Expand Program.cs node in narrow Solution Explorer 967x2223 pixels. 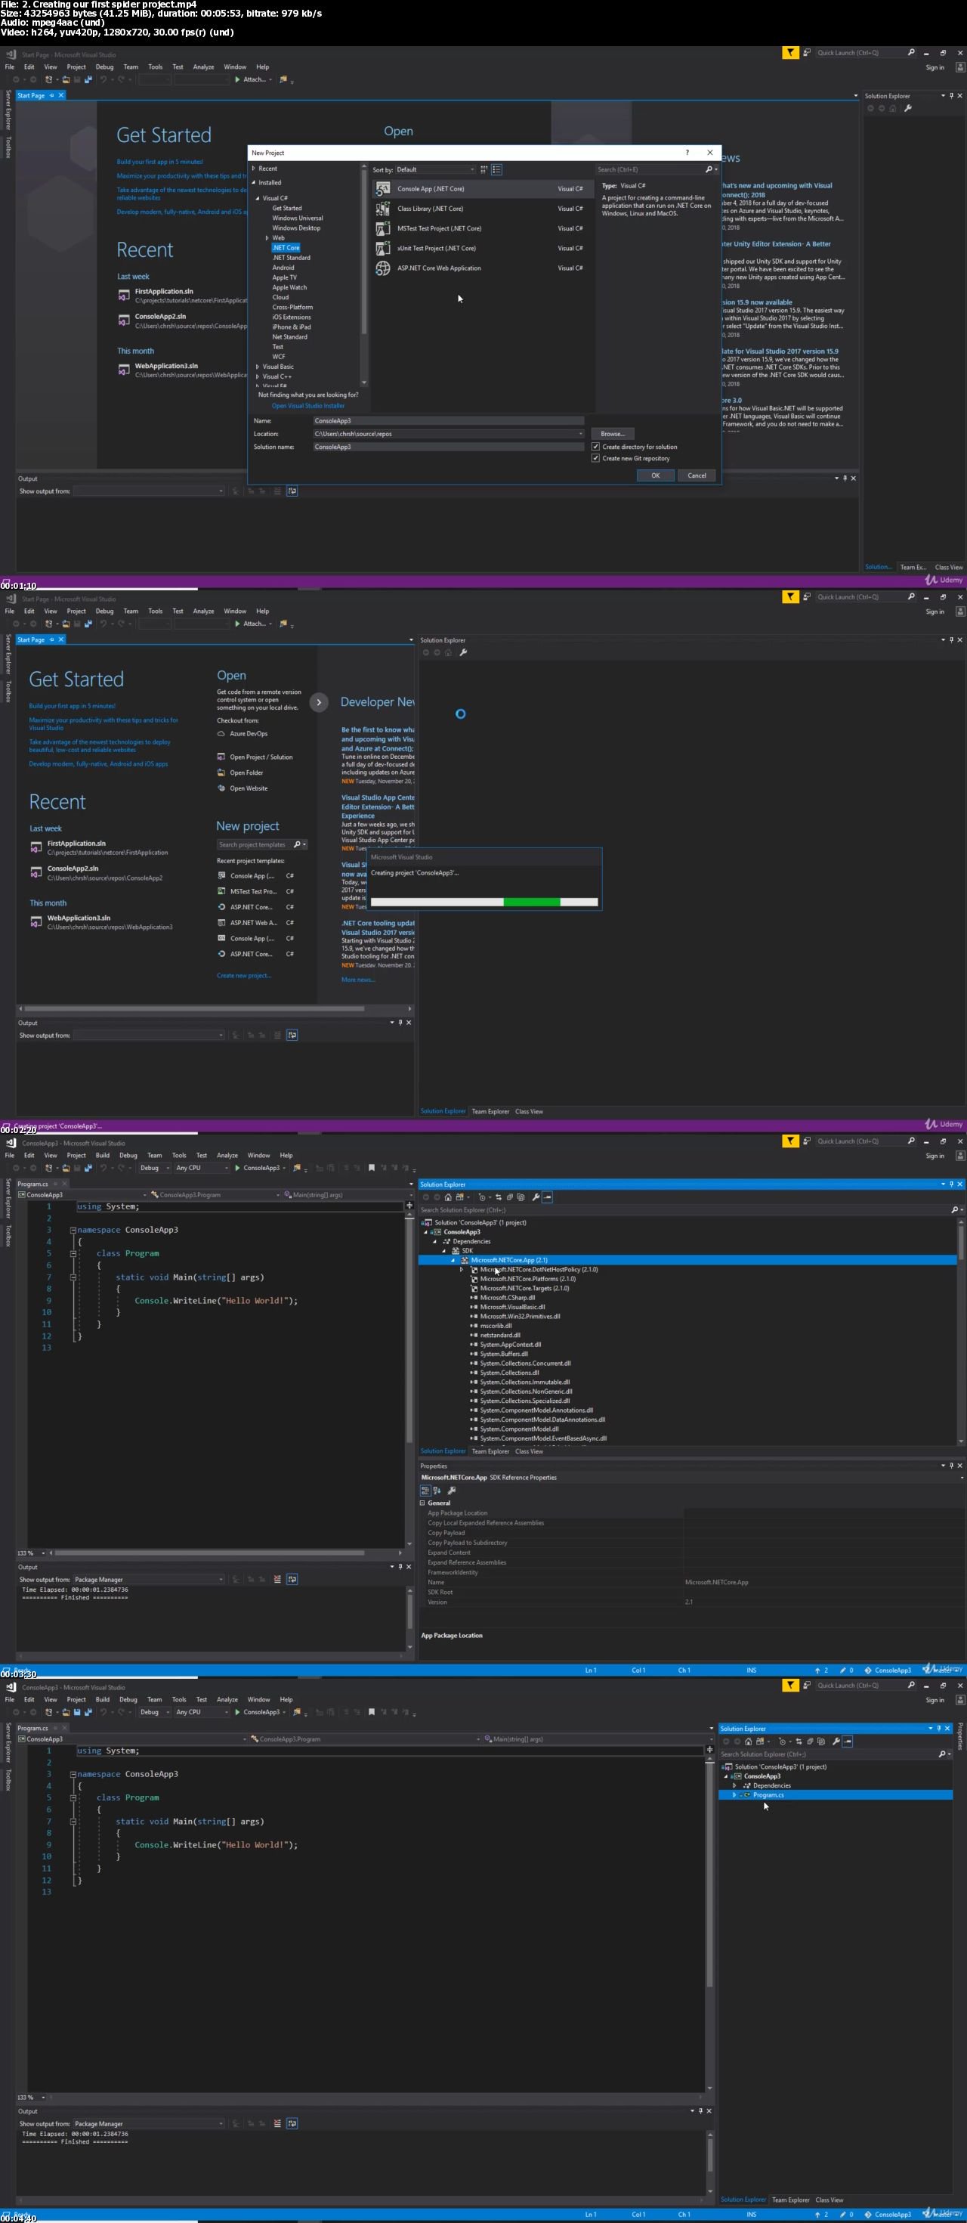point(734,1795)
